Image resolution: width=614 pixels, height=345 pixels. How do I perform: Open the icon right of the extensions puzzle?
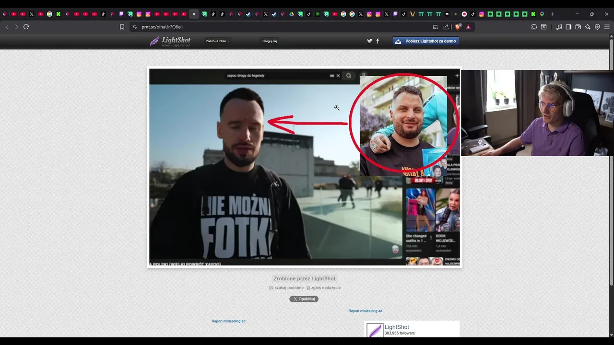(x=543, y=27)
